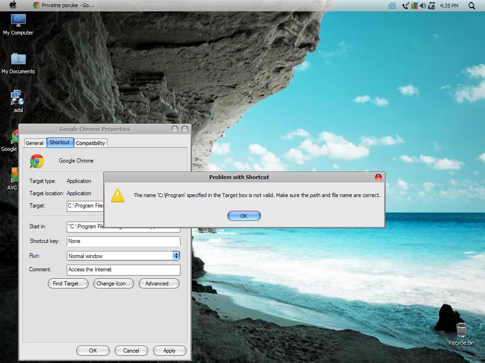This screenshot has width=485, height=363.
Task: Click the keyboard tray icon
Action: (392, 6)
